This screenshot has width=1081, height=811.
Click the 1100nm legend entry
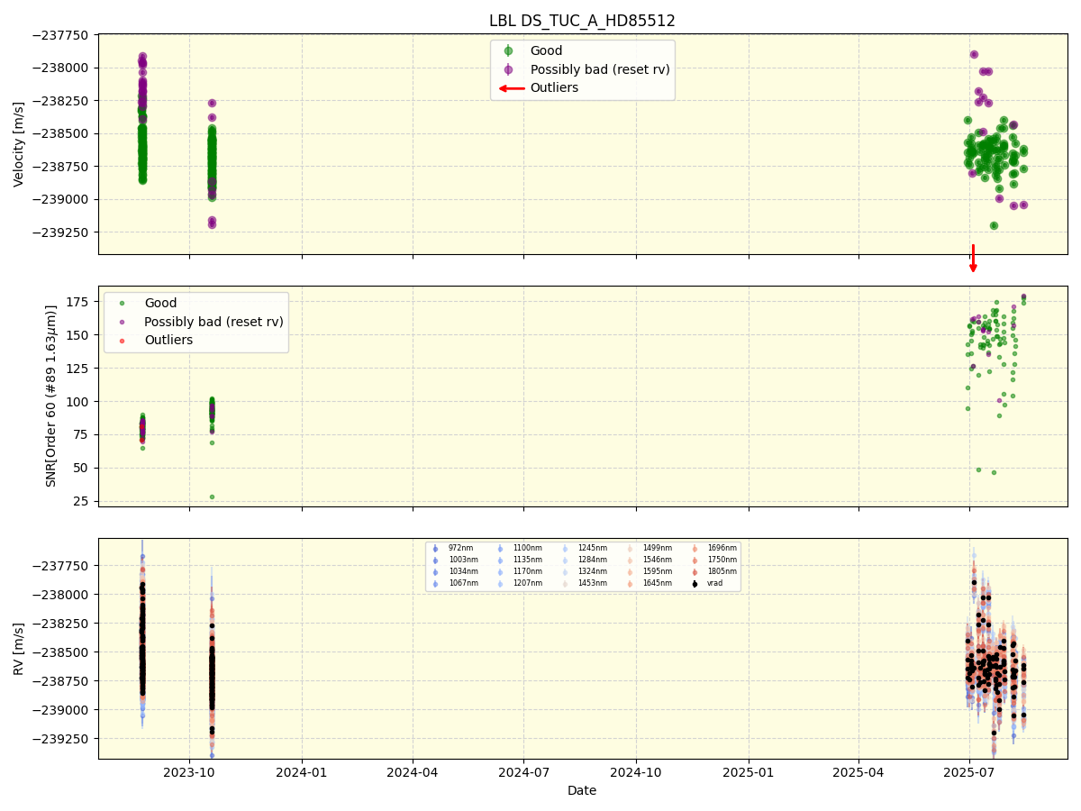tap(528, 548)
